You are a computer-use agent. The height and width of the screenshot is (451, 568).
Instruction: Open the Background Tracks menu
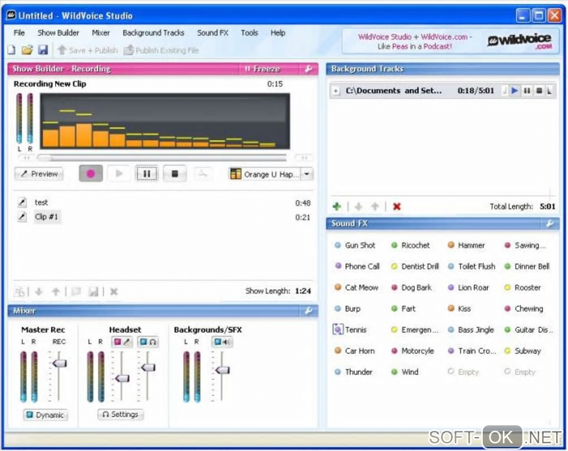(154, 33)
